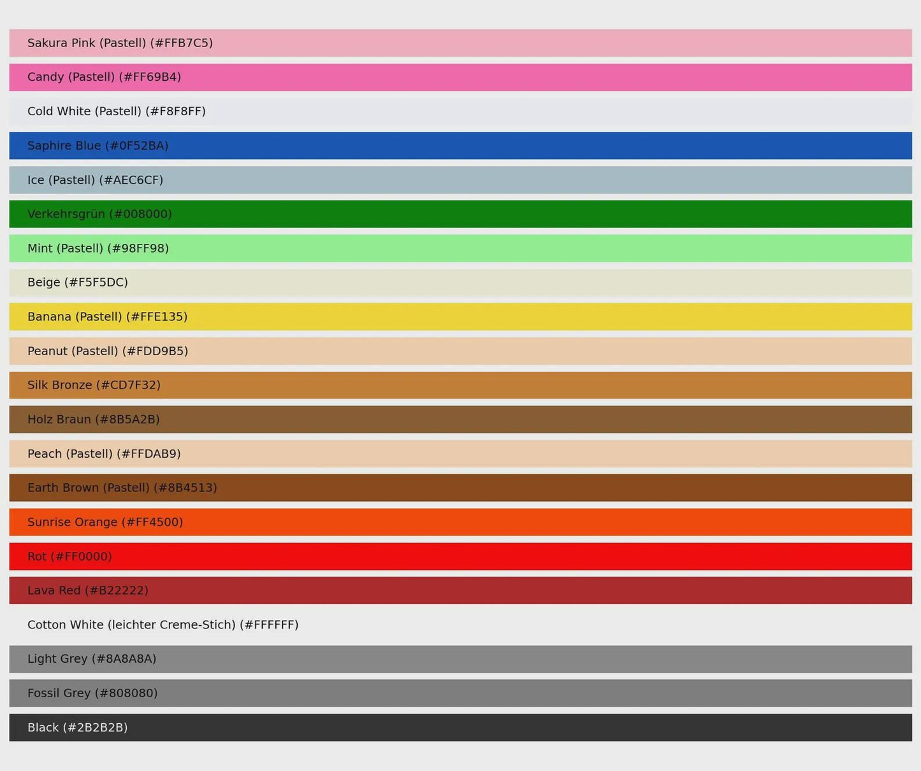Choose the Cold White (Pastell) swatch

pos(460,111)
